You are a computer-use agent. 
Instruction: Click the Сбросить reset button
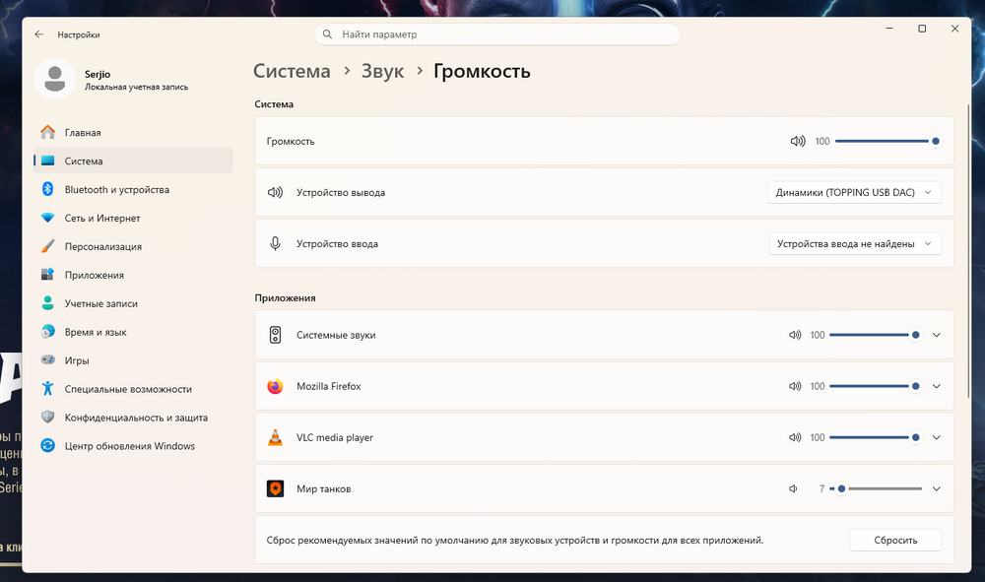895,540
